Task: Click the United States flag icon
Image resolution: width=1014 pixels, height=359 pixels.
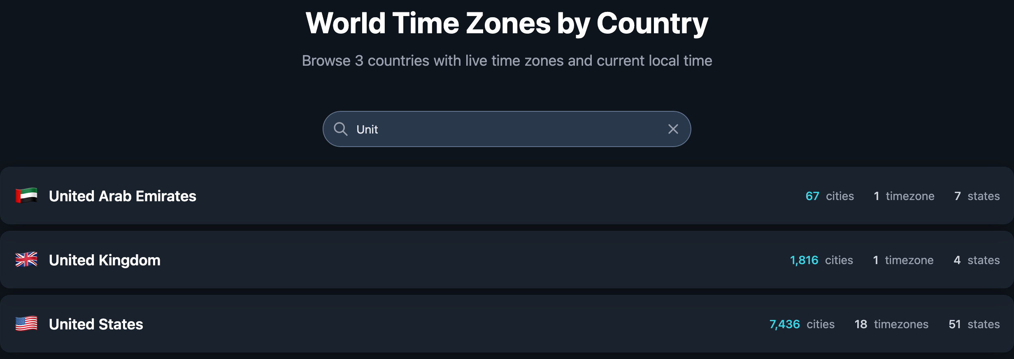Action: click(26, 324)
